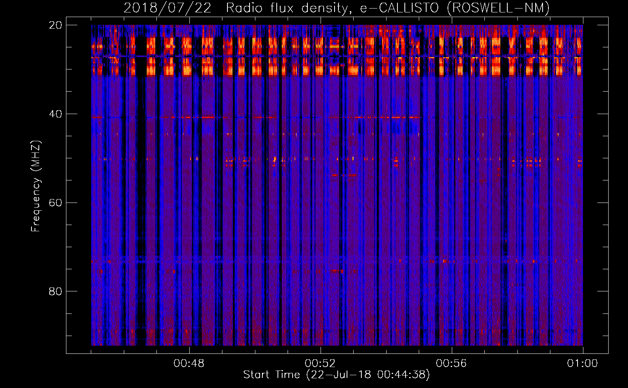
Task: Select the date 2018/07/22 in the title
Action: [168, 8]
